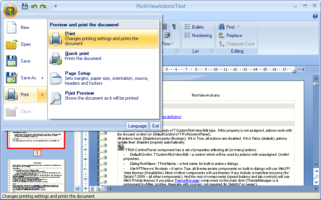Click the image icon in the document
Screen dimensions: 321x200
point(121,147)
